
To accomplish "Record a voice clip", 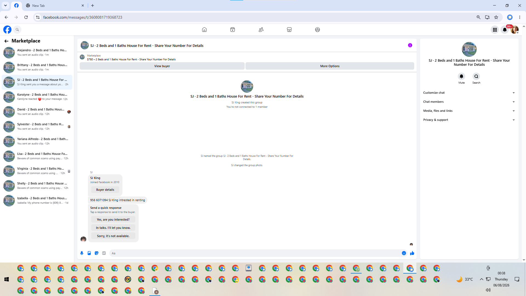I will [x=82, y=253].
